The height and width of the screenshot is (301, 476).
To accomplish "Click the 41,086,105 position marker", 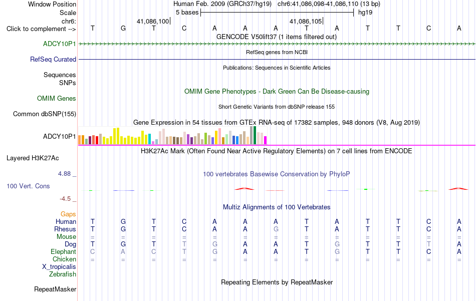I will (306, 21).
